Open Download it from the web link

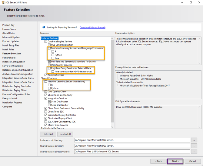pyautogui.click(x=92, y=27)
